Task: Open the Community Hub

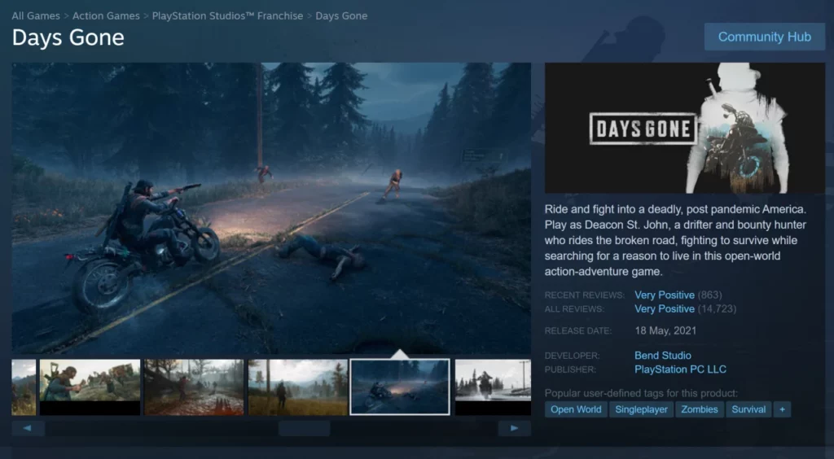Action: tap(764, 37)
